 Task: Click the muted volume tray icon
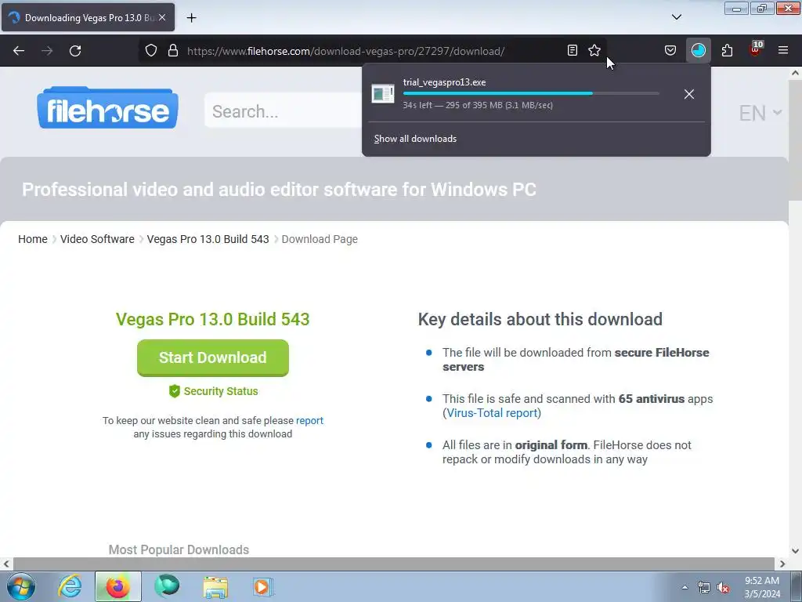click(723, 588)
